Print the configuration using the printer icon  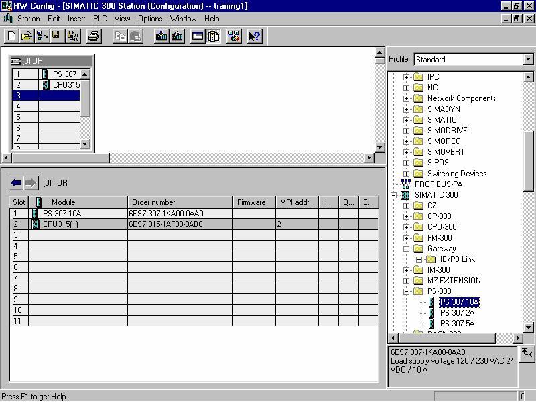pos(94,36)
